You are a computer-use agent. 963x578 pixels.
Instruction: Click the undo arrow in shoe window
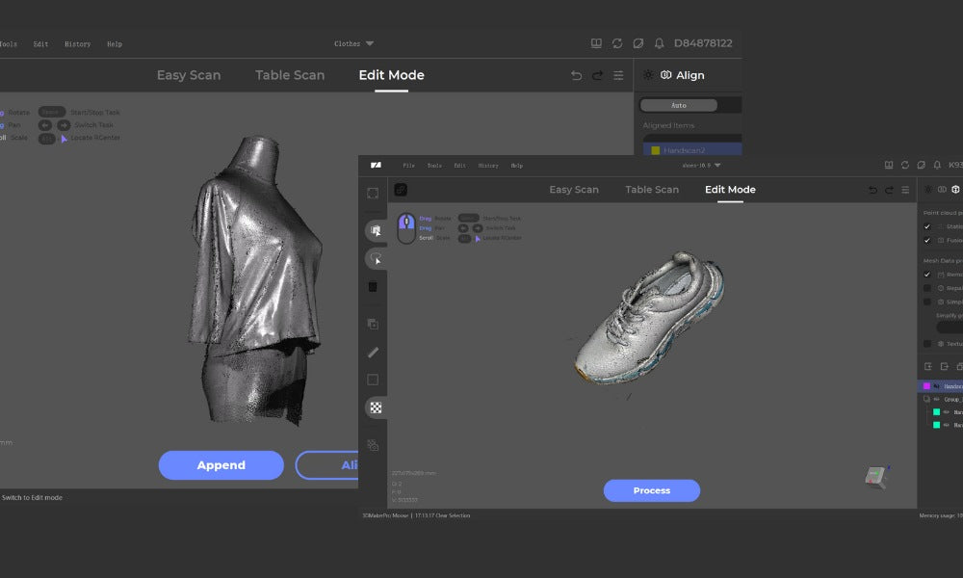click(872, 191)
